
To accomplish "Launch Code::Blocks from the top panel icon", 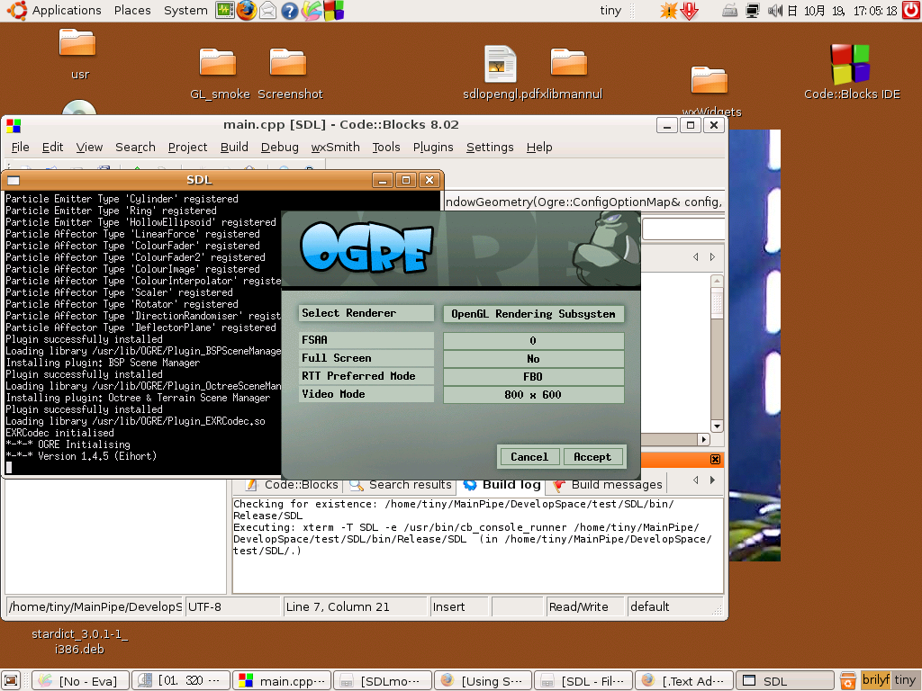I will coord(333,11).
